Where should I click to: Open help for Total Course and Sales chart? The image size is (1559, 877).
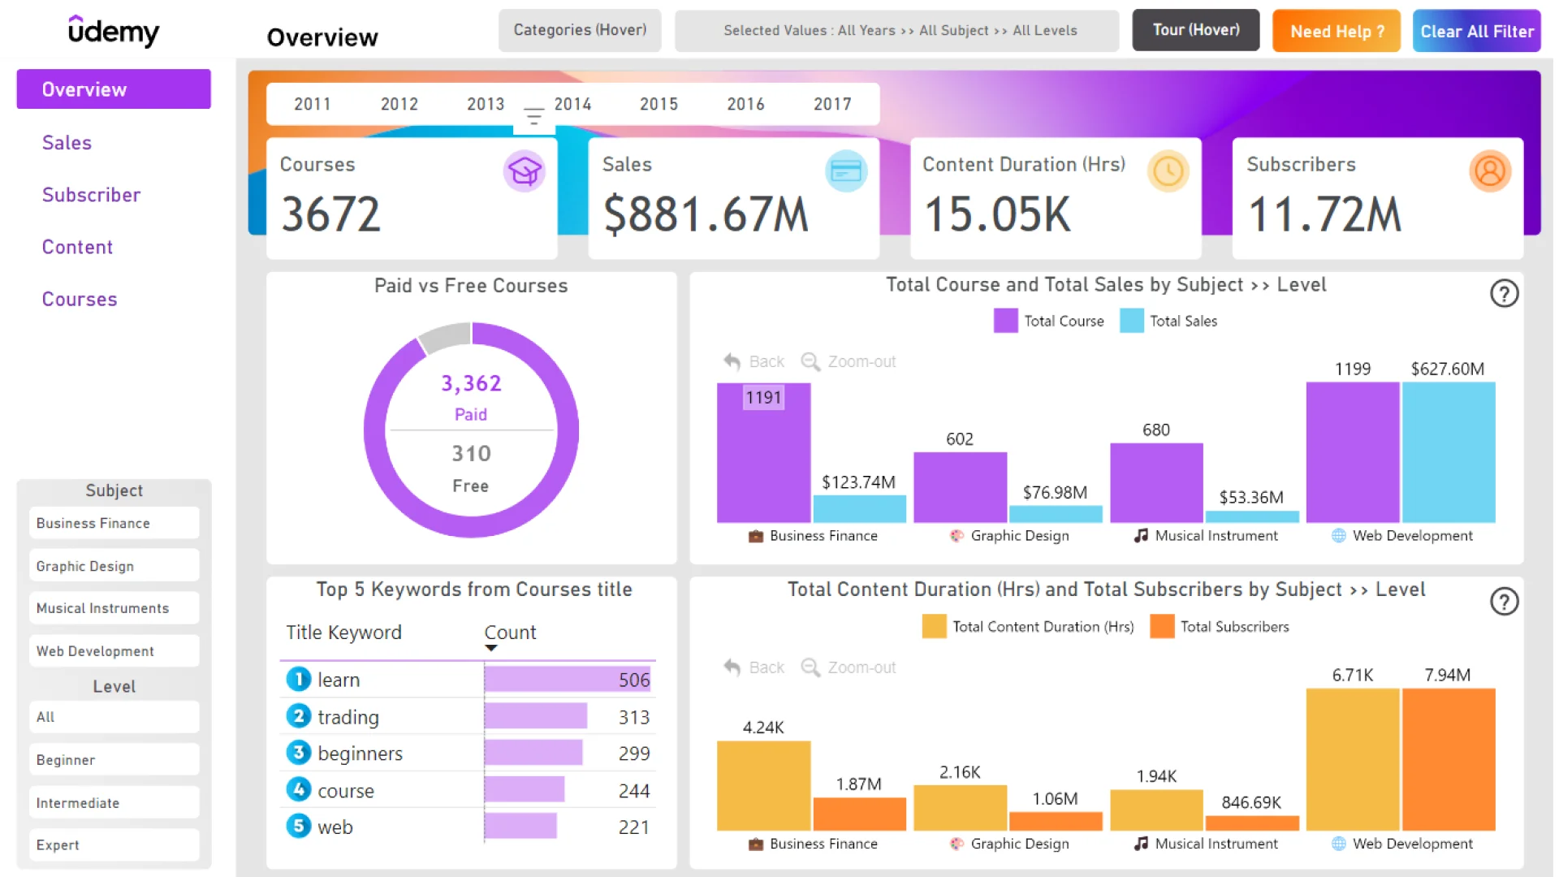click(1504, 293)
